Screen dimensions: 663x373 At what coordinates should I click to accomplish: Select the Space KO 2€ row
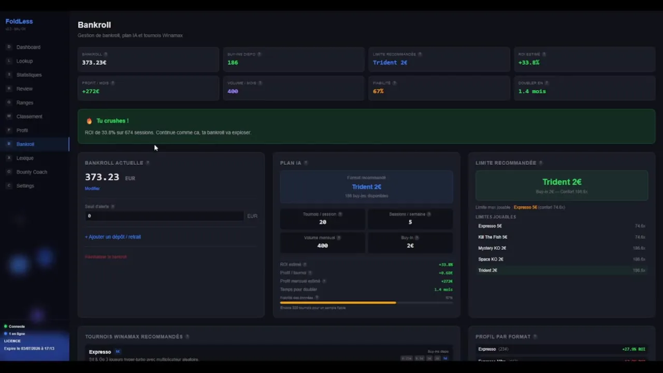(561, 259)
